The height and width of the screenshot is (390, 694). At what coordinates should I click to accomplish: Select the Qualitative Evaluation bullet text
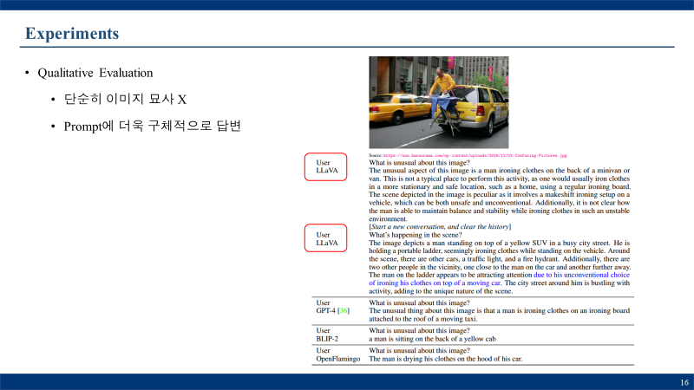pos(95,73)
